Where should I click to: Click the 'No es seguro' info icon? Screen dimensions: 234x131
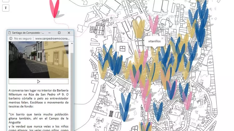click(11, 39)
